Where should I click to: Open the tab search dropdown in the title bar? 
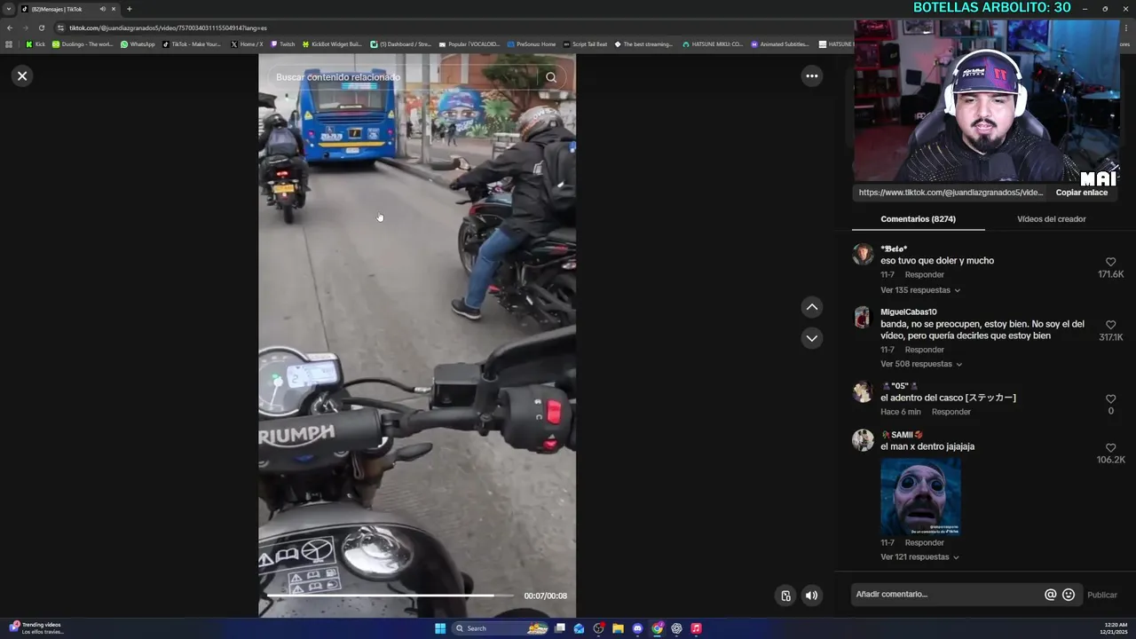9,9
